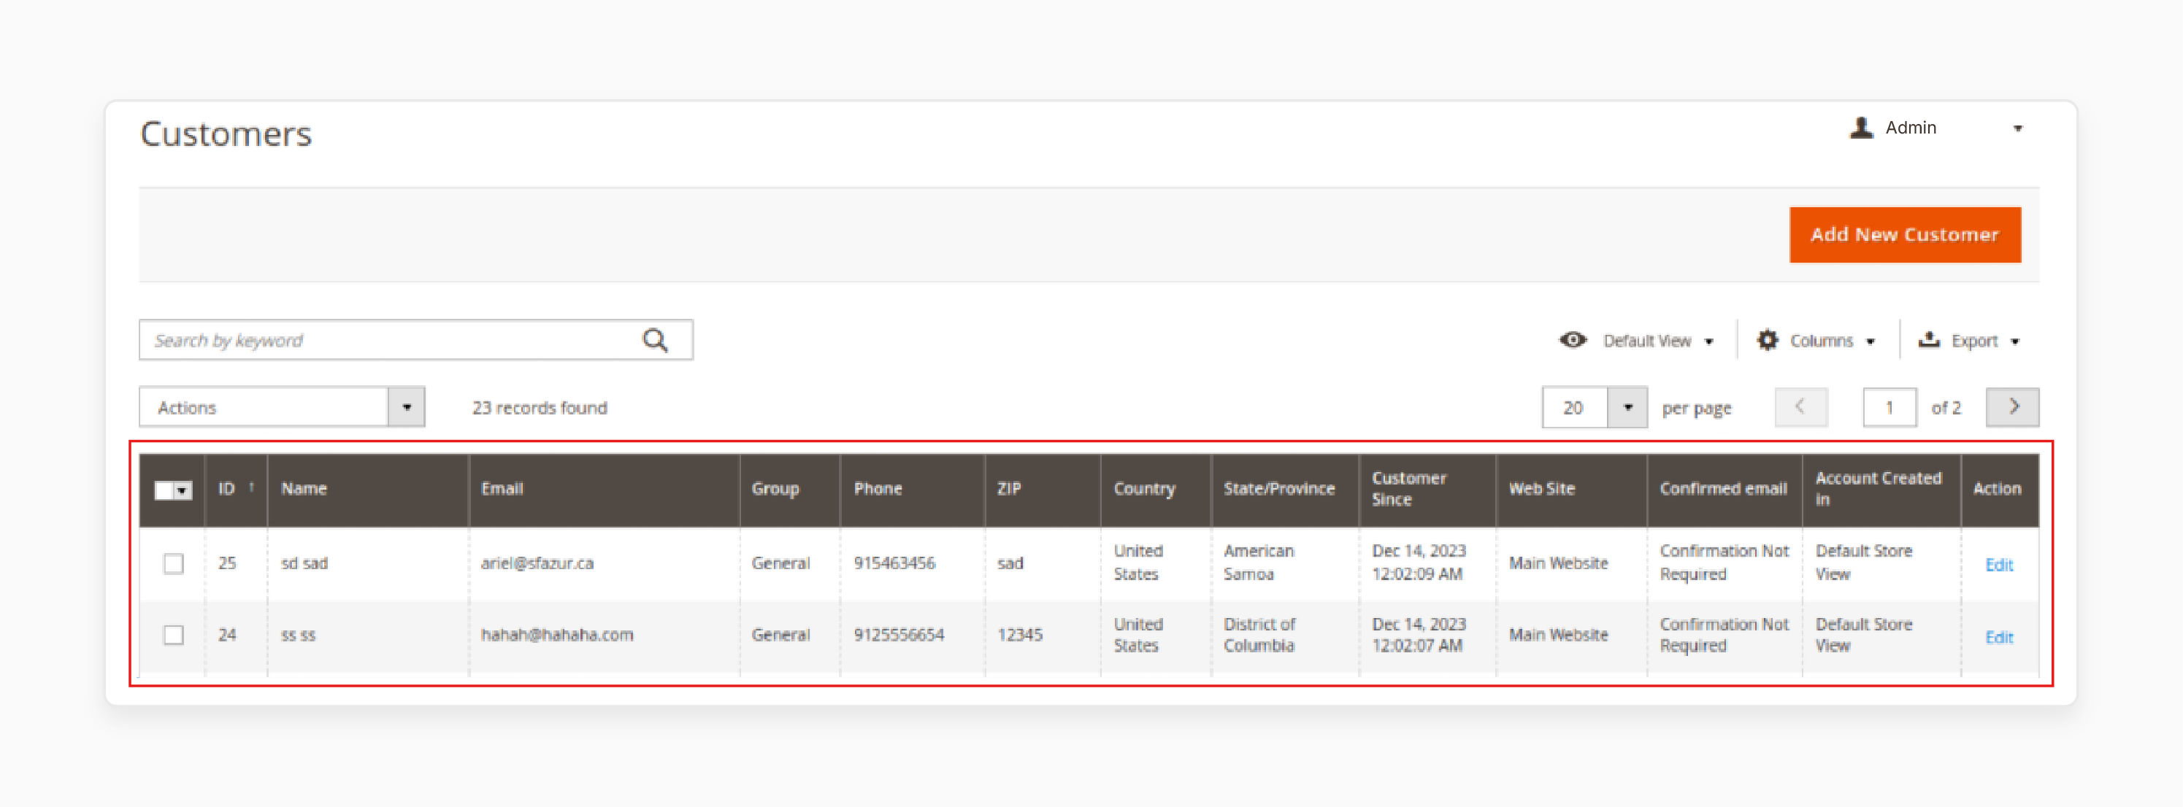Select the checkbox for customer ID 24
Image resolution: width=2183 pixels, height=807 pixels.
[174, 634]
